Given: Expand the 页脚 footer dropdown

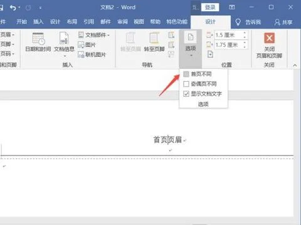Looking at the screenshot, I should pos(7,44).
